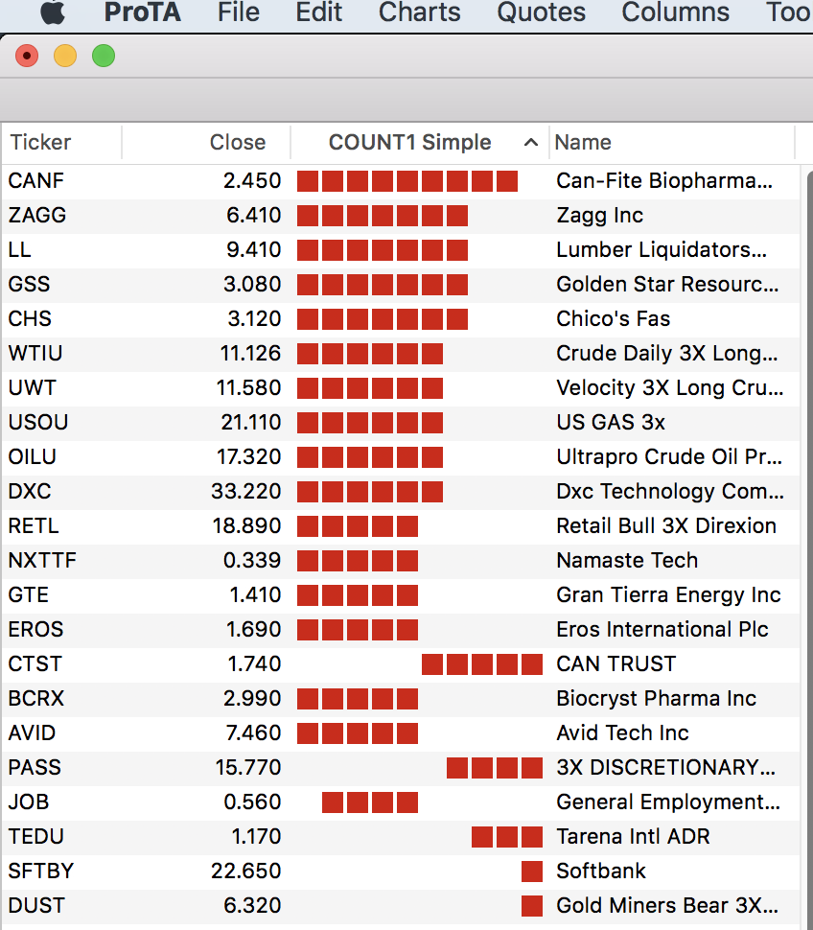The width and height of the screenshot is (813, 930).
Task: Select the GTE ticker
Action: point(29,594)
